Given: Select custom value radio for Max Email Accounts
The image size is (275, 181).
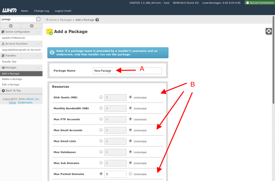Looking at the screenshot, I should (101, 130).
